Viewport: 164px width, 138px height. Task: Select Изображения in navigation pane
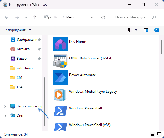point(27,40)
